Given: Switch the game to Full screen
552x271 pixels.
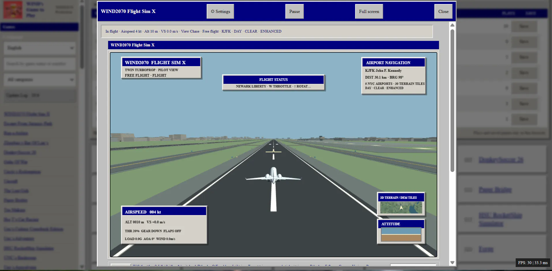Looking at the screenshot, I should [369, 12].
